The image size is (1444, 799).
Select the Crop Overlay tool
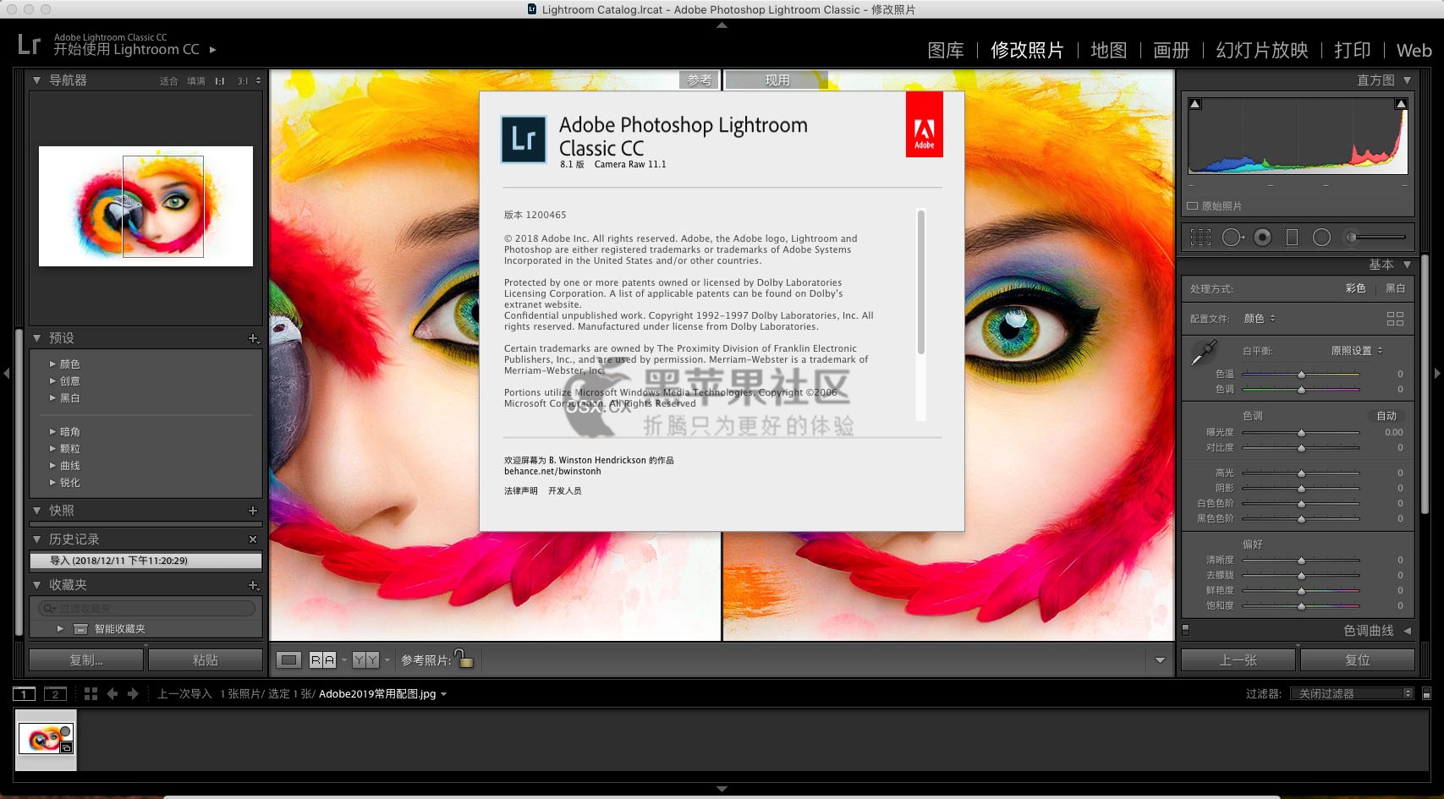point(1200,238)
